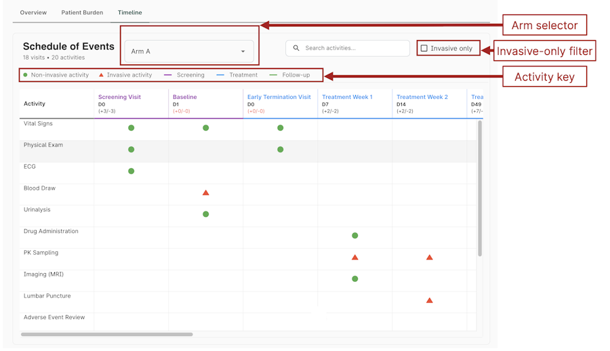
Task: Click the 18 visits • 20 activities text
Action: coord(54,58)
